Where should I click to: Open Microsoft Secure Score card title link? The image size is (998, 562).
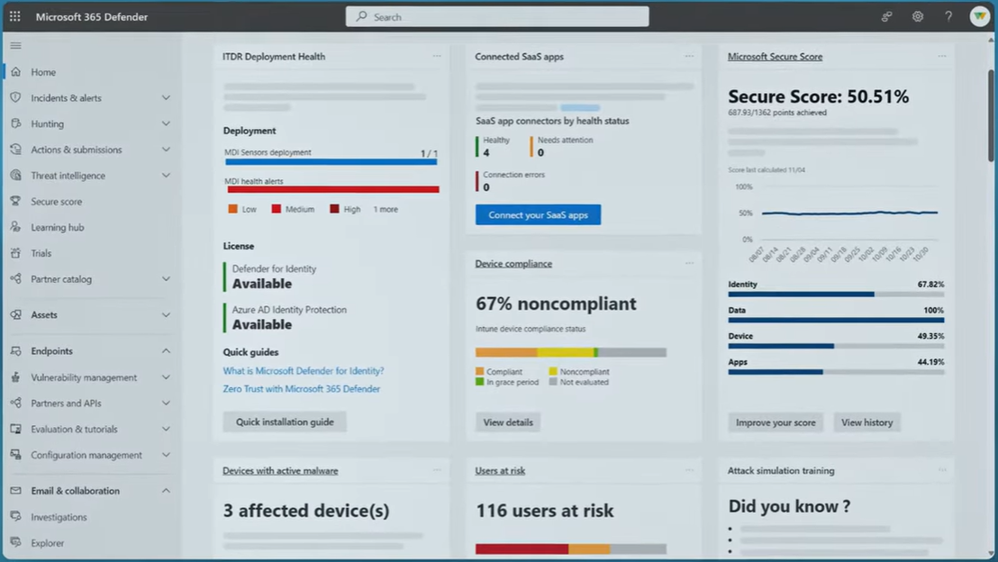coord(775,57)
